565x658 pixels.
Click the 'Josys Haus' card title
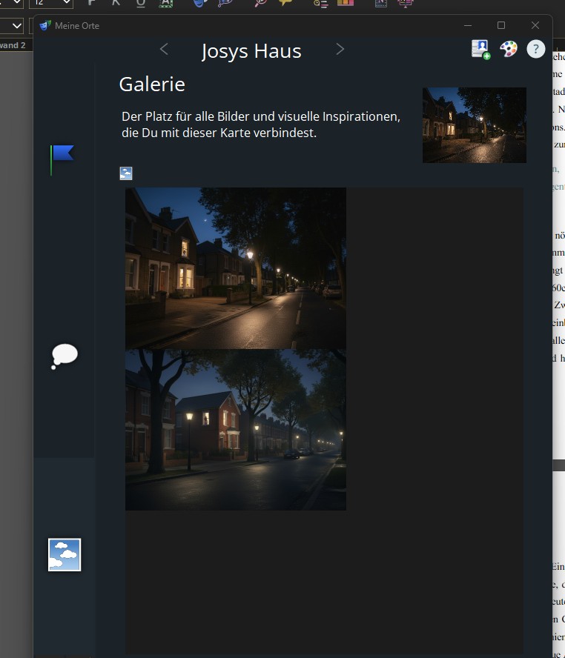(x=251, y=51)
